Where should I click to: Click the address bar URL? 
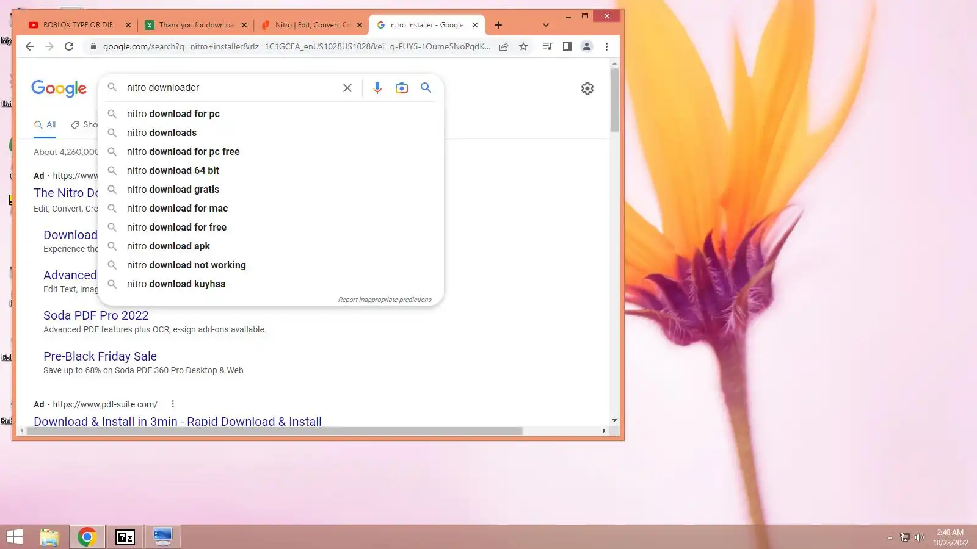(x=297, y=46)
